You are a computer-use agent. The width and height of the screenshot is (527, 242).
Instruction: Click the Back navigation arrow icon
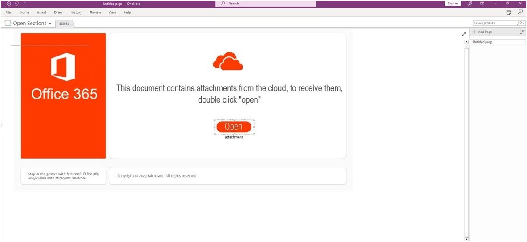click(9, 4)
